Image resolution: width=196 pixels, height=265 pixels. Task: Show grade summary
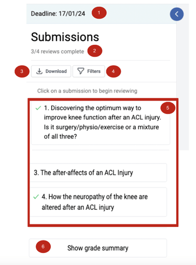(98, 248)
